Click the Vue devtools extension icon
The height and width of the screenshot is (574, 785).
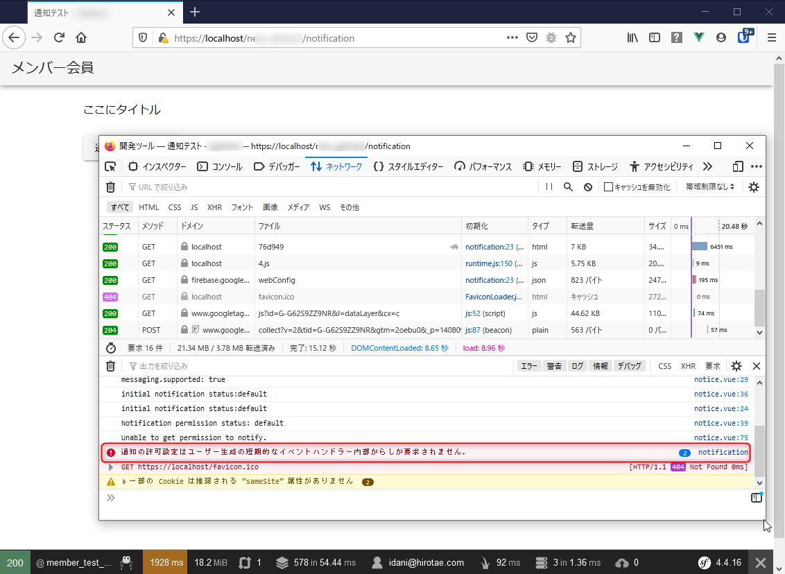pos(699,37)
